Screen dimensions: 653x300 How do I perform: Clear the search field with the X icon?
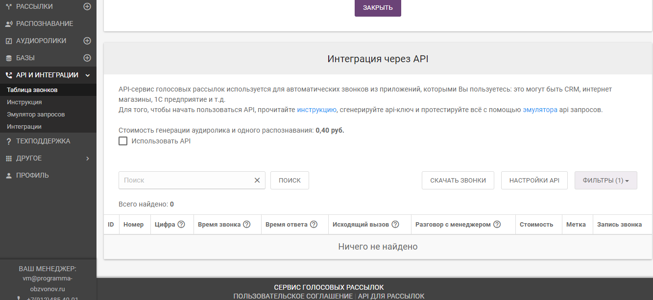257,180
